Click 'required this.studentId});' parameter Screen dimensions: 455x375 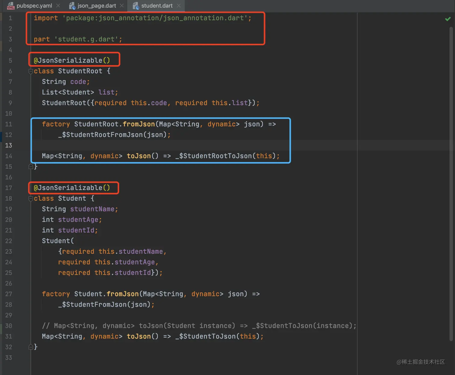click(110, 273)
